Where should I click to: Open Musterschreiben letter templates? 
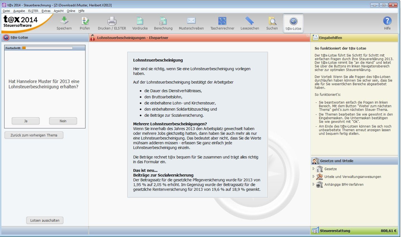191,21
